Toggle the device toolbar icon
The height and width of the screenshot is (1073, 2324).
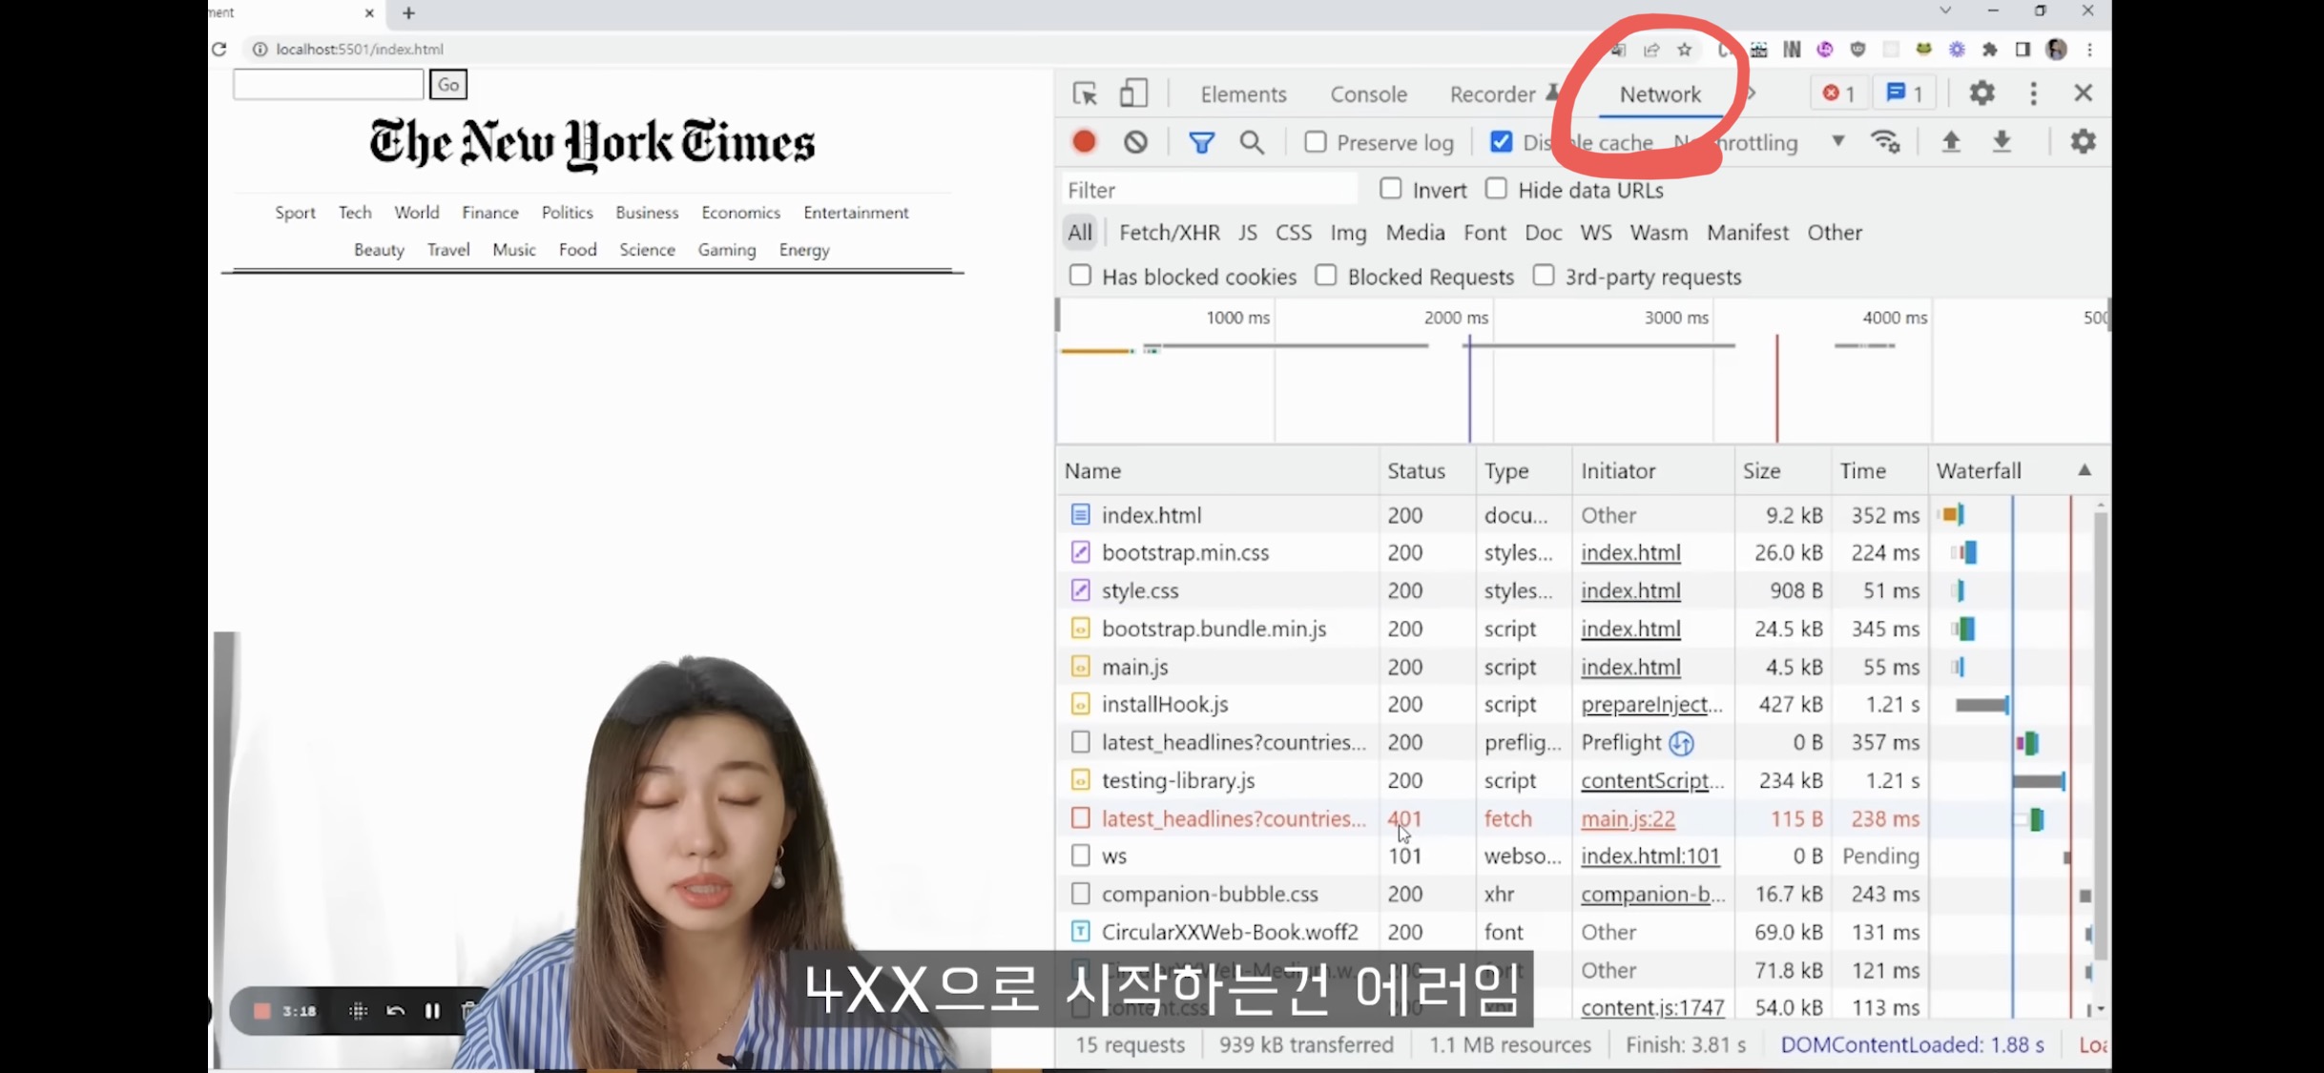click(1132, 93)
